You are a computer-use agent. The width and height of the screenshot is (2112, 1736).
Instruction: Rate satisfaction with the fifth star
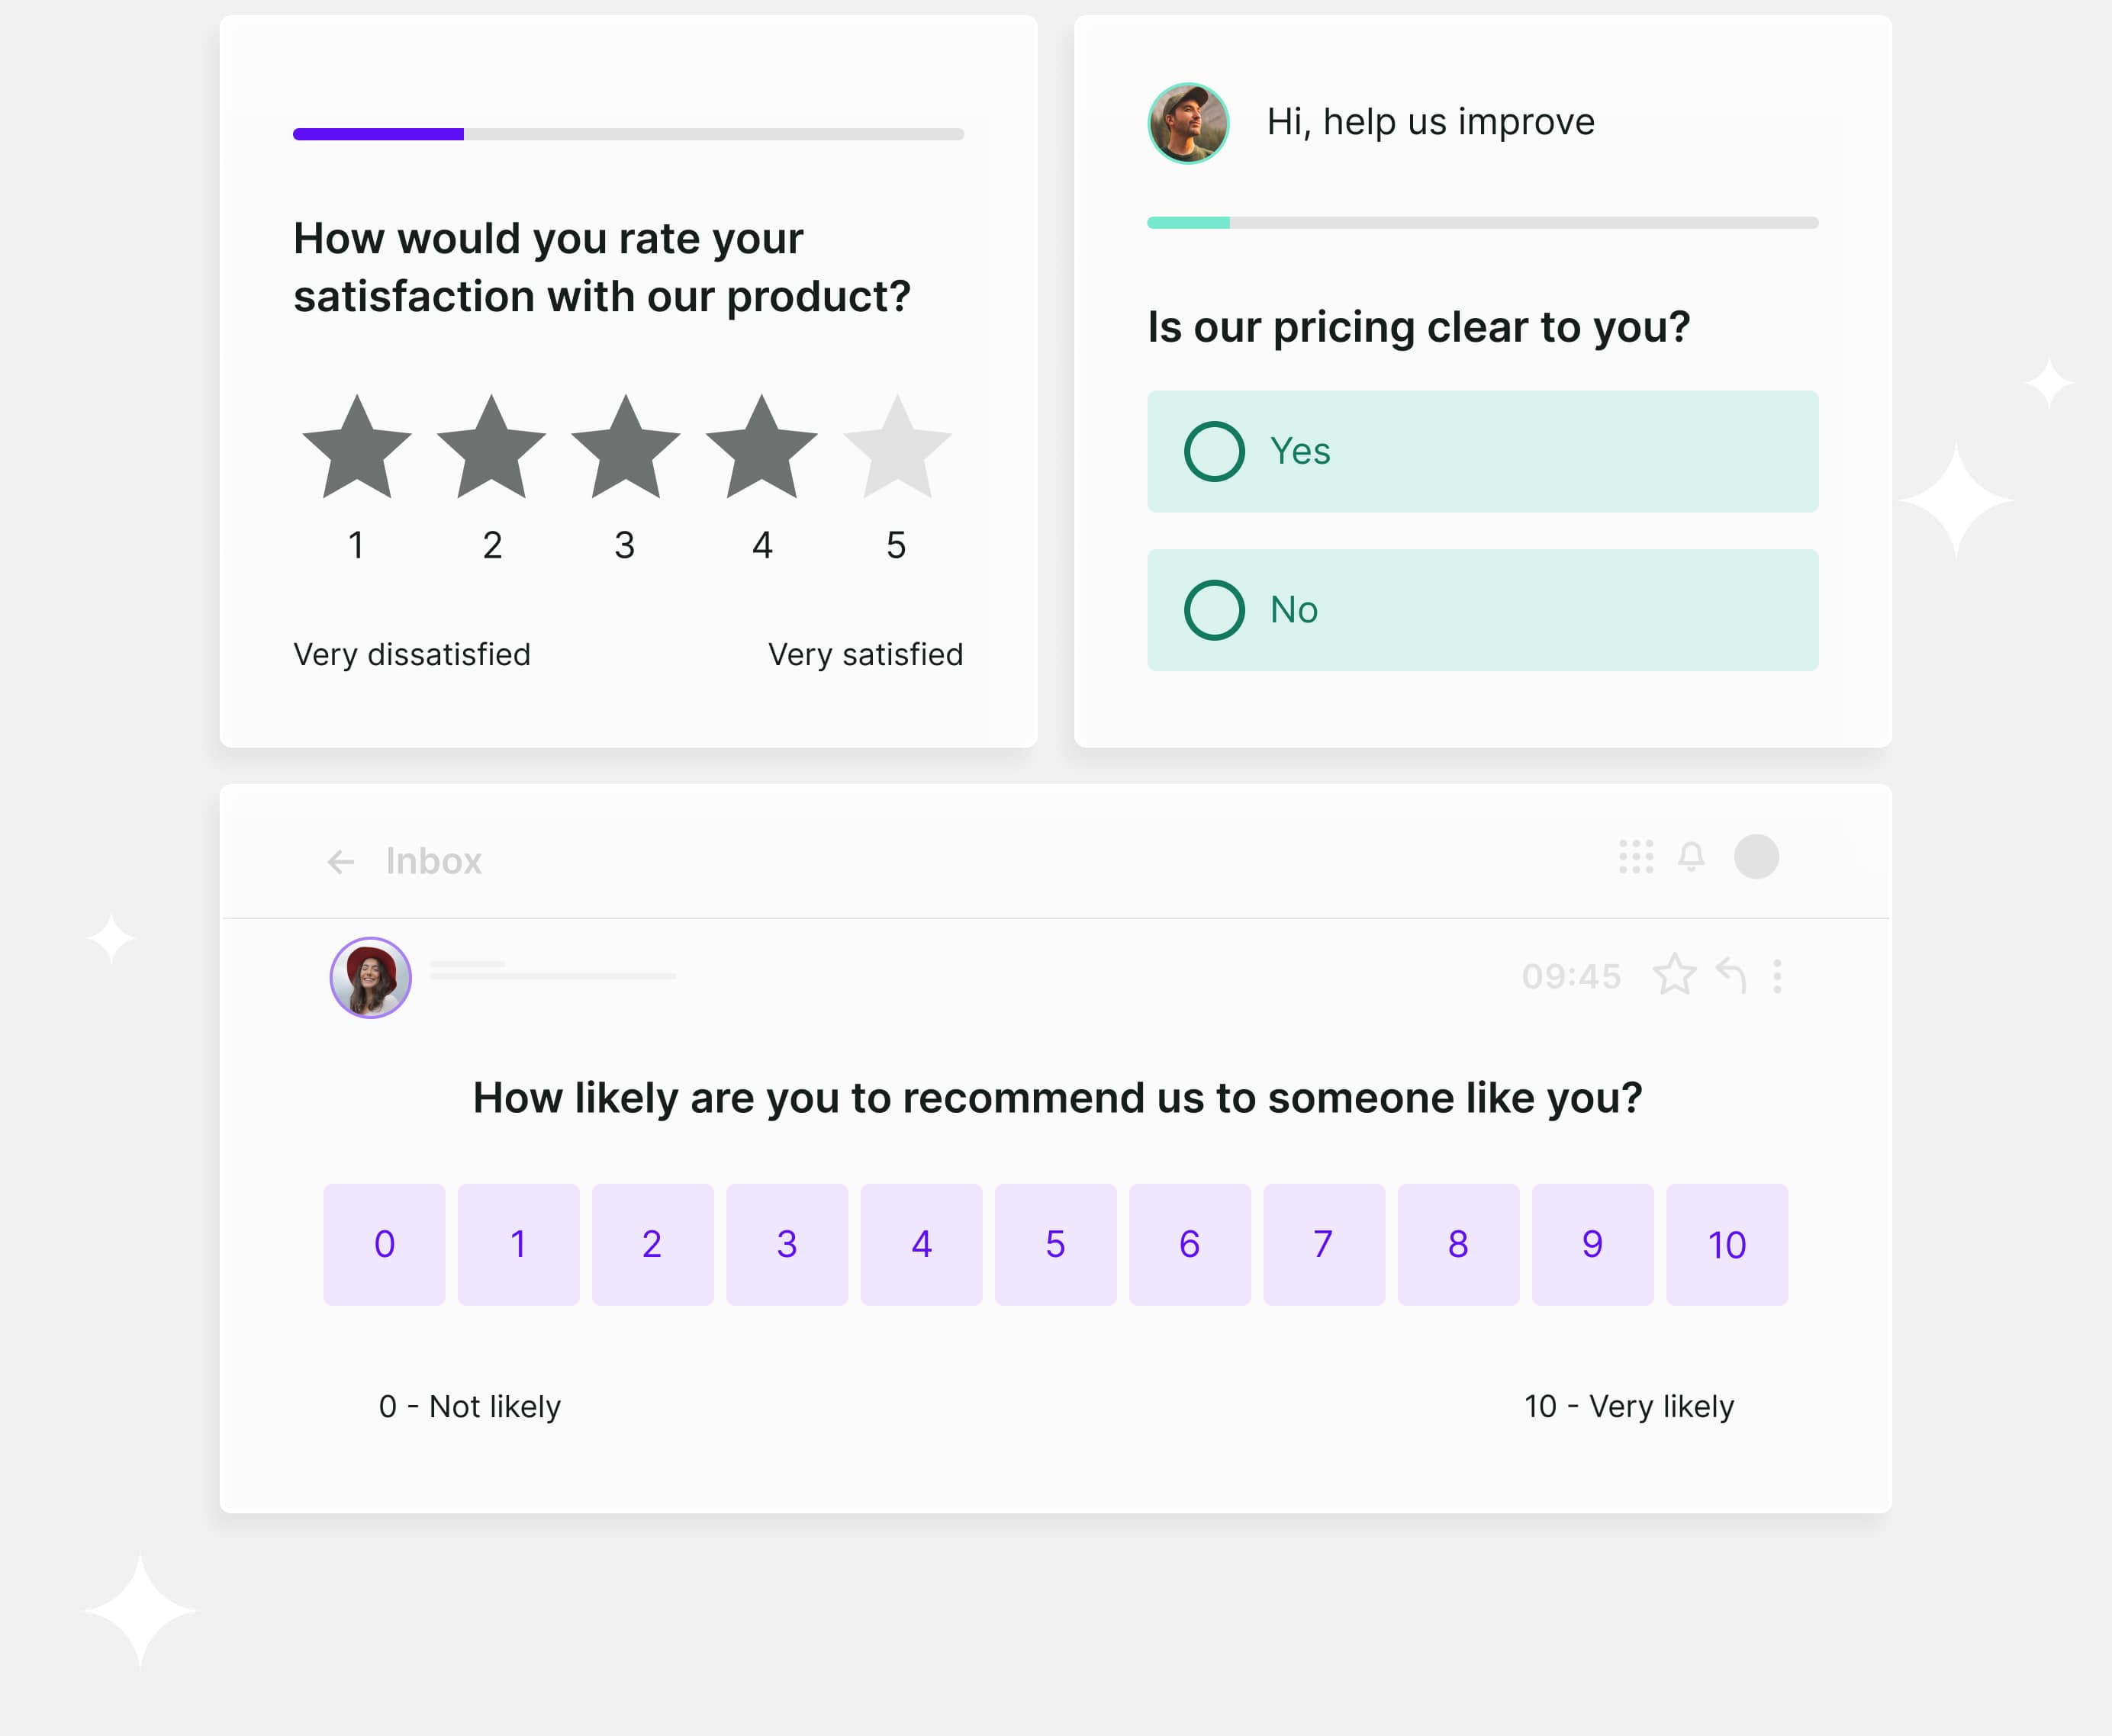pyautogui.click(x=897, y=448)
